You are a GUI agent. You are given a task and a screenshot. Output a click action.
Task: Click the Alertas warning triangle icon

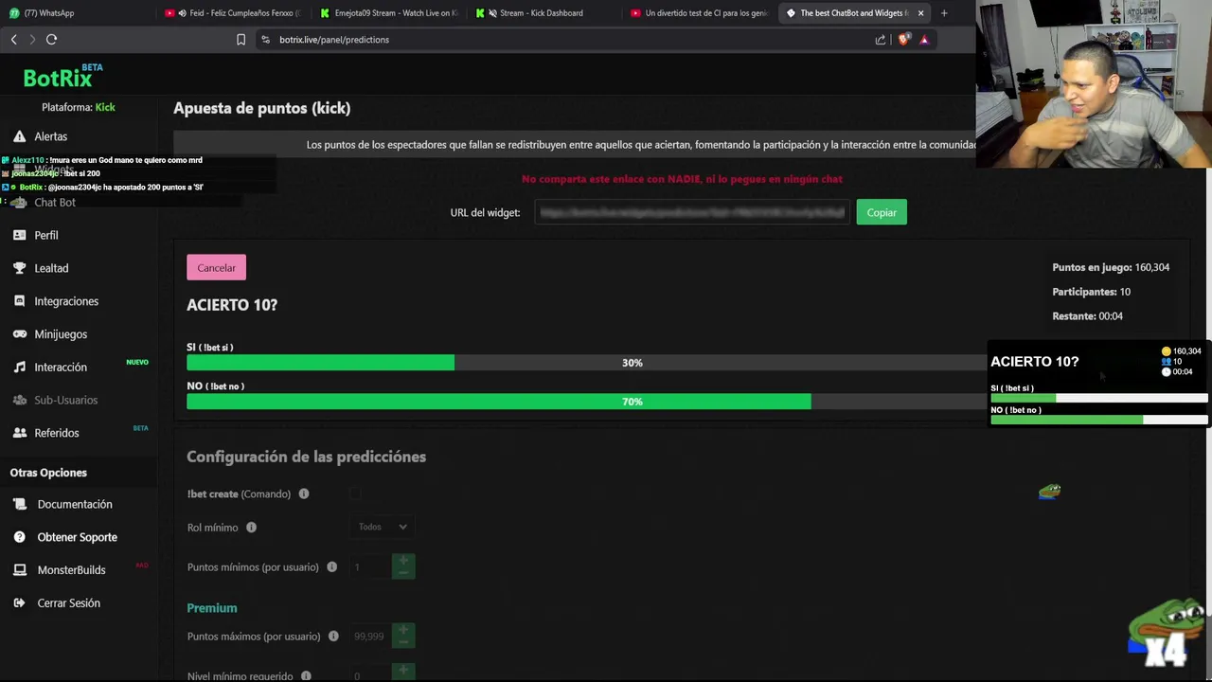coord(19,136)
